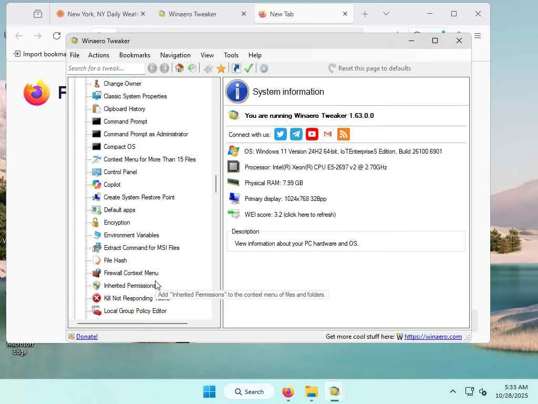Click the File Hash icon in the tree
Screen dimensions: 538x404
coord(97,260)
